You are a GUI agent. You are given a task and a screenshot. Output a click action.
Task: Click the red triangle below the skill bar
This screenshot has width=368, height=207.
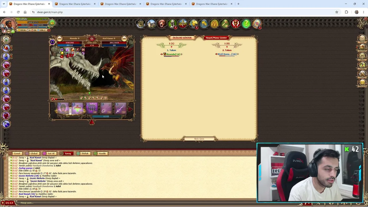pos(92,122)
